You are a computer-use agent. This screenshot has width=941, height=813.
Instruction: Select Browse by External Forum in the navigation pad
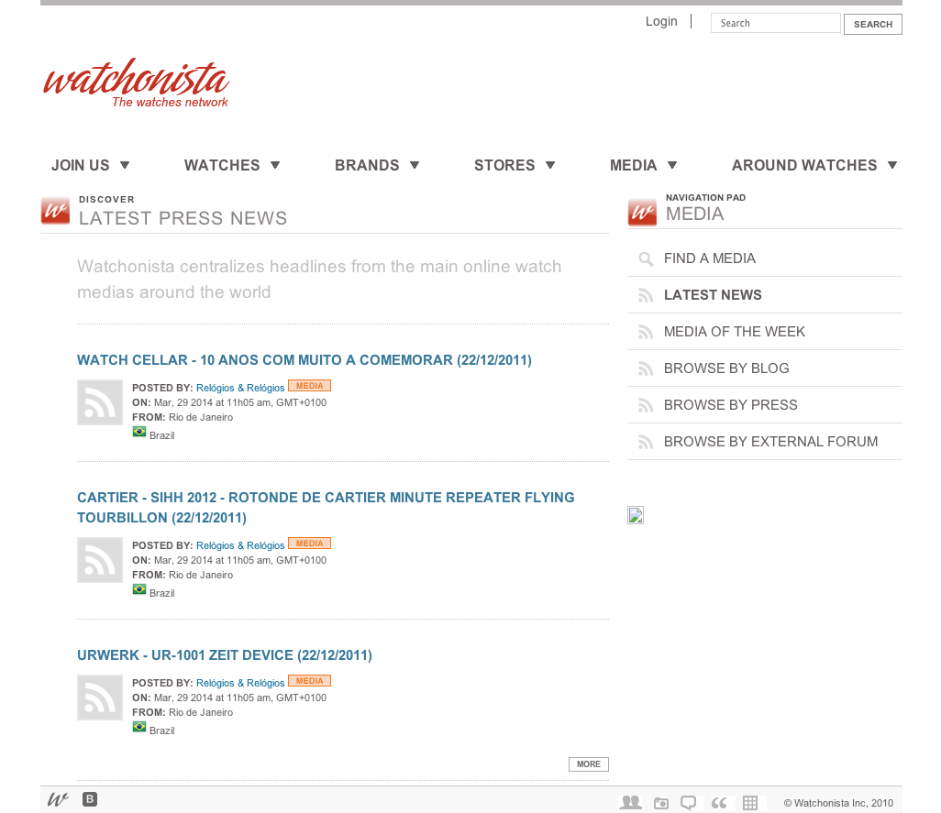point(765,442)
